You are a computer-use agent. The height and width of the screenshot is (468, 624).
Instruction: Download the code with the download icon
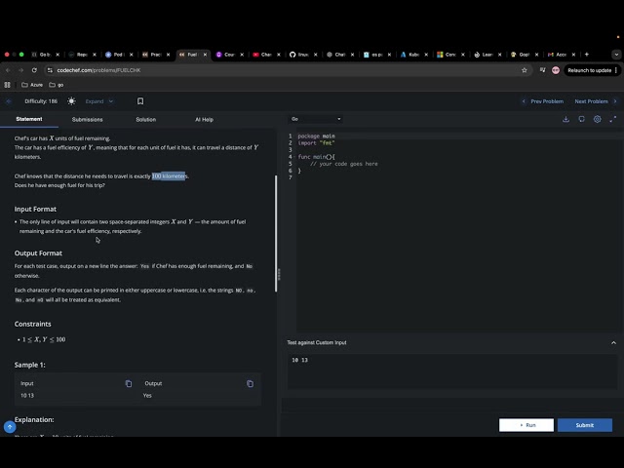tap(565, 119)
